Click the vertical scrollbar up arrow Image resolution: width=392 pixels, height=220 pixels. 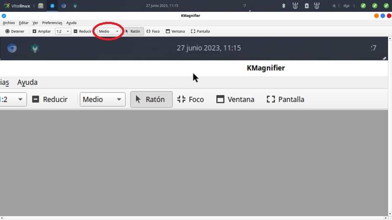(390, 39)
